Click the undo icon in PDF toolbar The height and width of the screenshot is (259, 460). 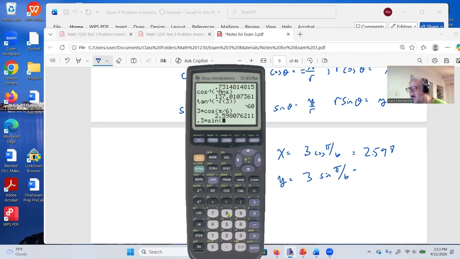[67, 61]
